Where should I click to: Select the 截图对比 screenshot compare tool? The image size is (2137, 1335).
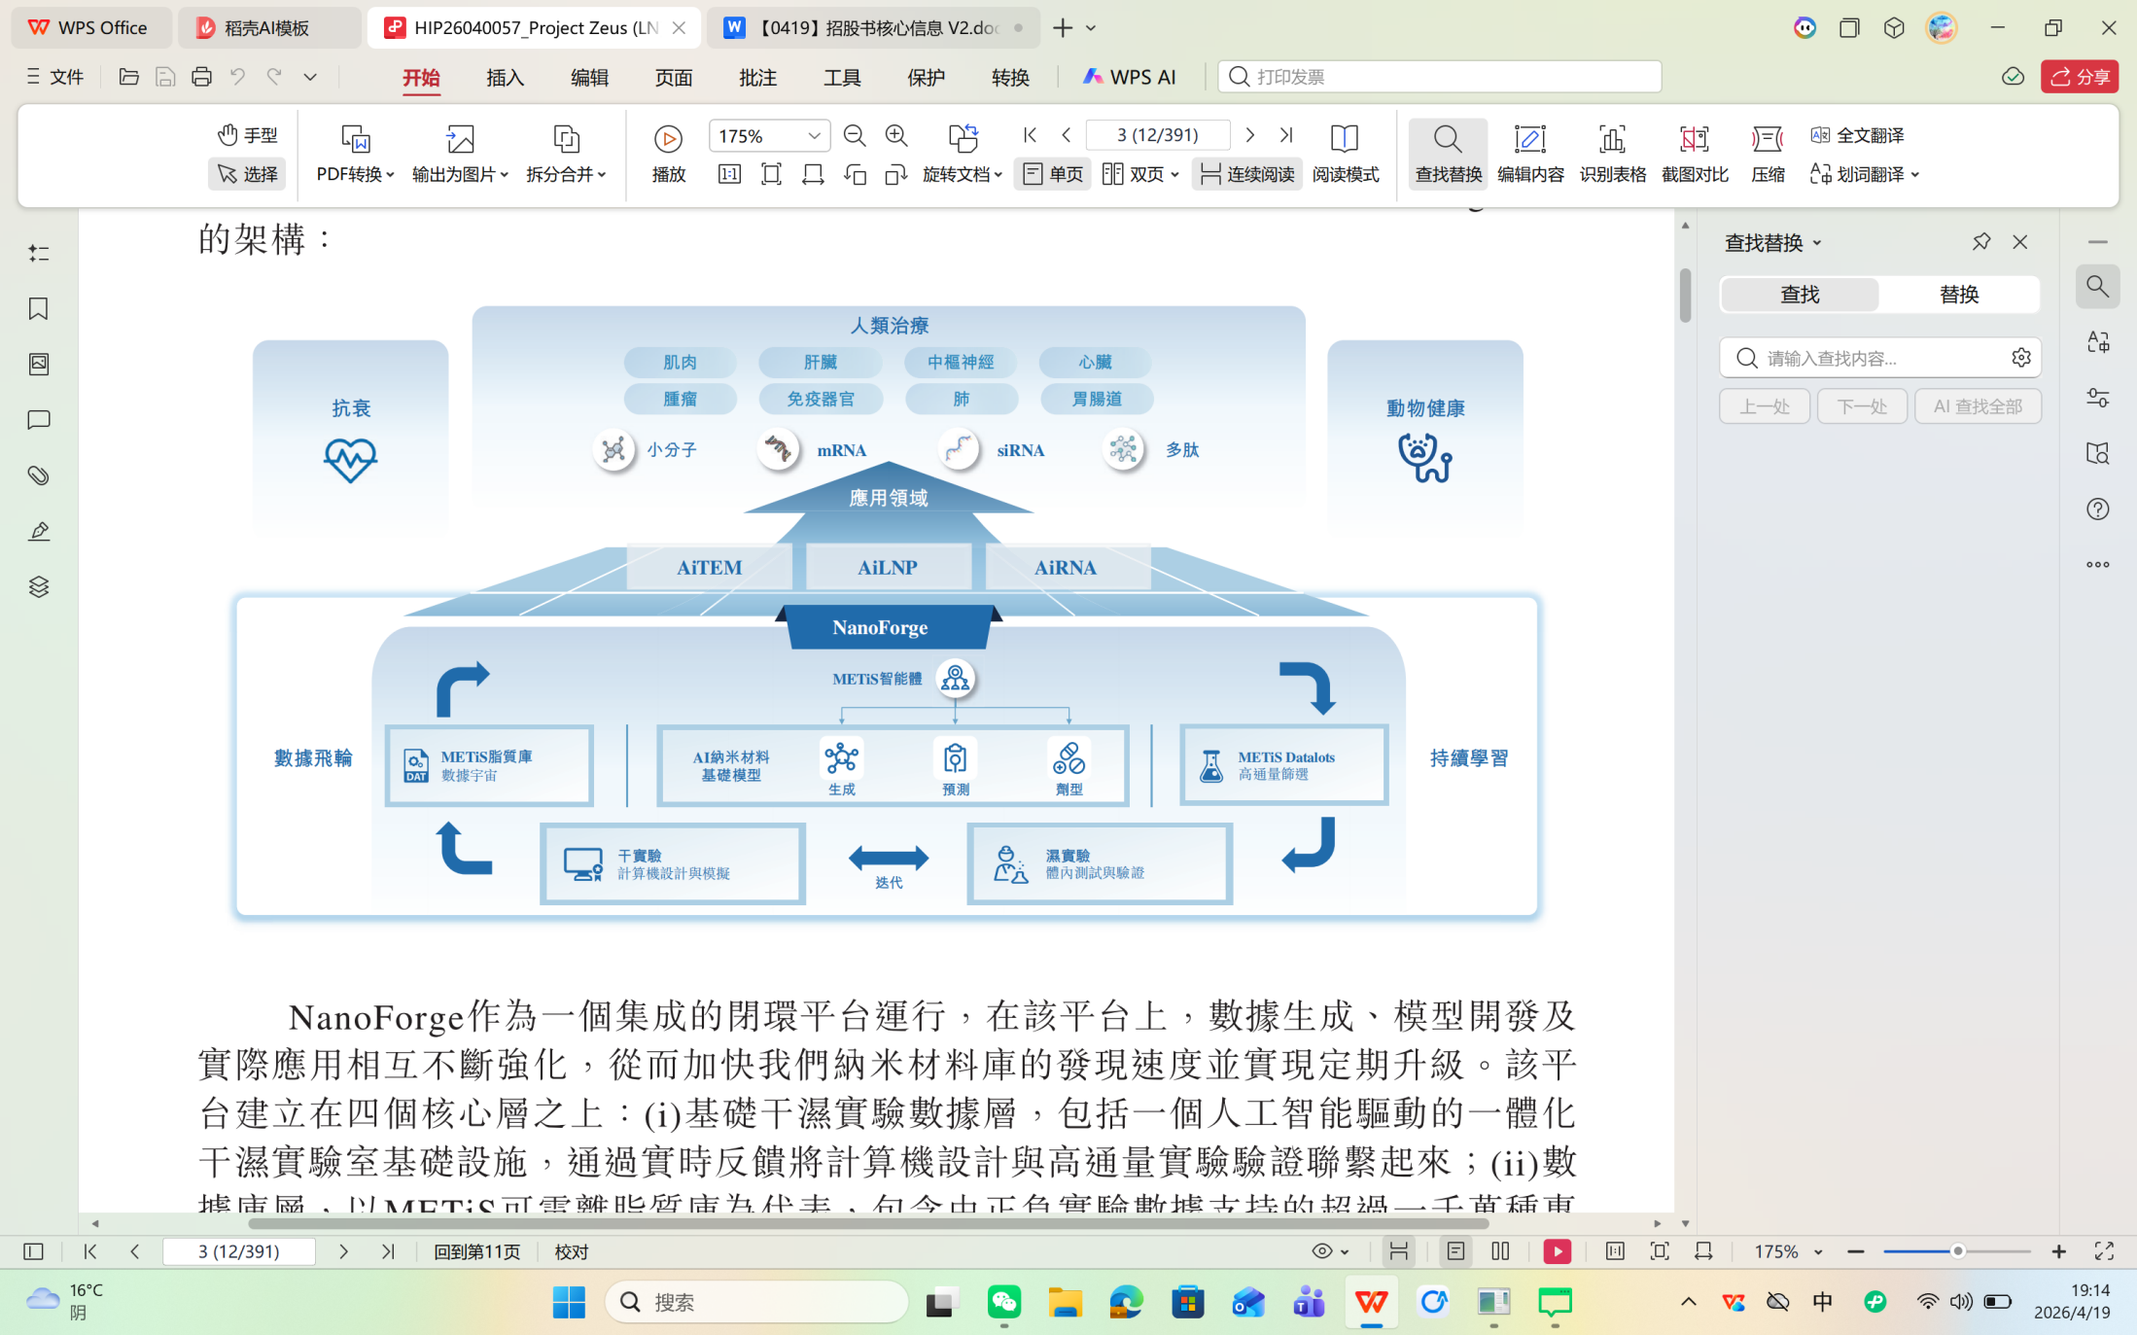pos(1694,139)
